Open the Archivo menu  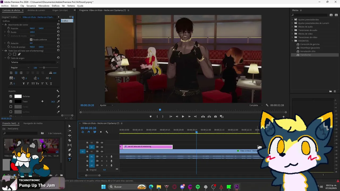click(x=5, y=6)
